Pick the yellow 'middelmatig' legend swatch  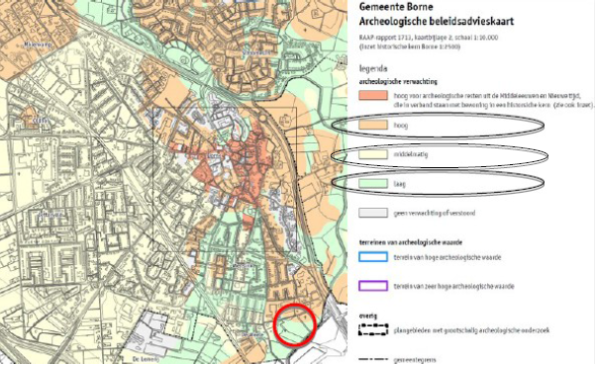(x=373, y=154)
